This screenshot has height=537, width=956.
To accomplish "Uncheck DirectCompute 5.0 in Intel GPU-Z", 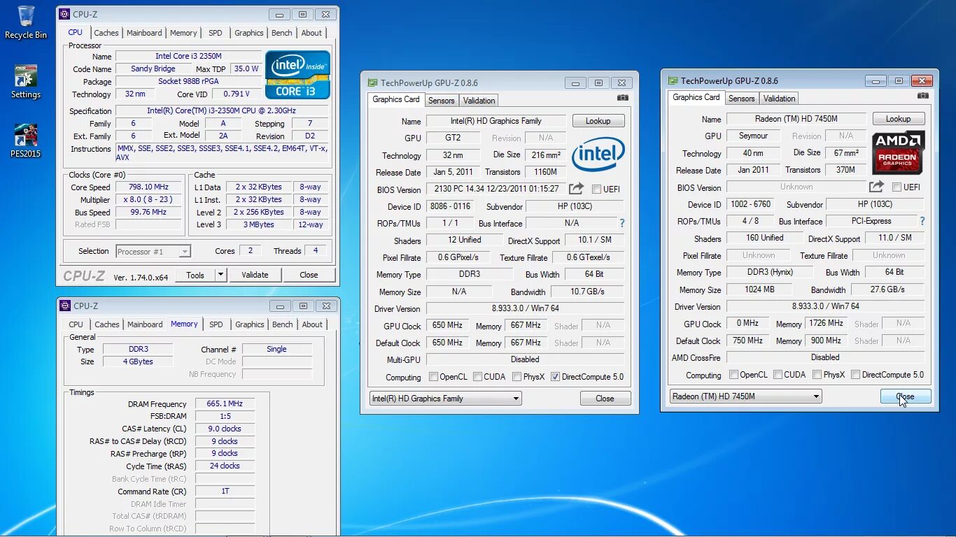I will 555,377.
